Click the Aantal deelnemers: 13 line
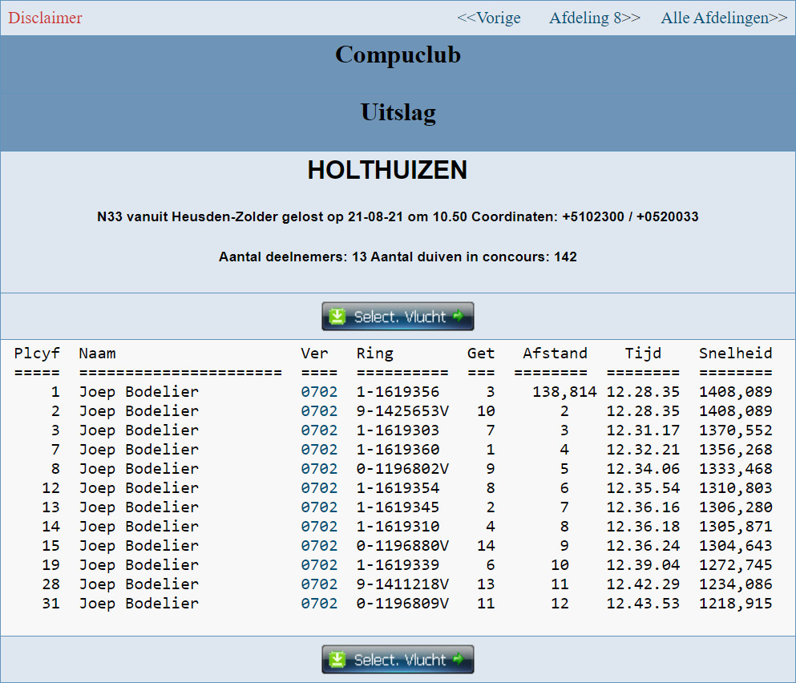This screenshot has width=796, height=683. (x=398, y=257)
